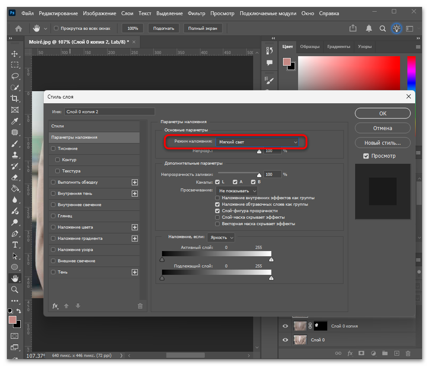
Task: Select the Pen tool
Action: point(15,233)
